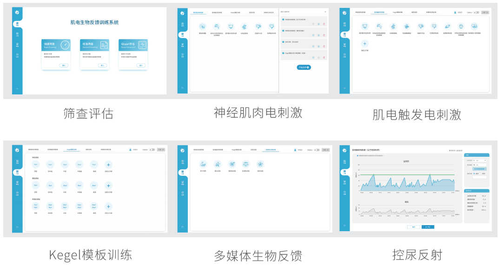Open the top dropdown in 控尿反射 settings panel

click(479, 160)
